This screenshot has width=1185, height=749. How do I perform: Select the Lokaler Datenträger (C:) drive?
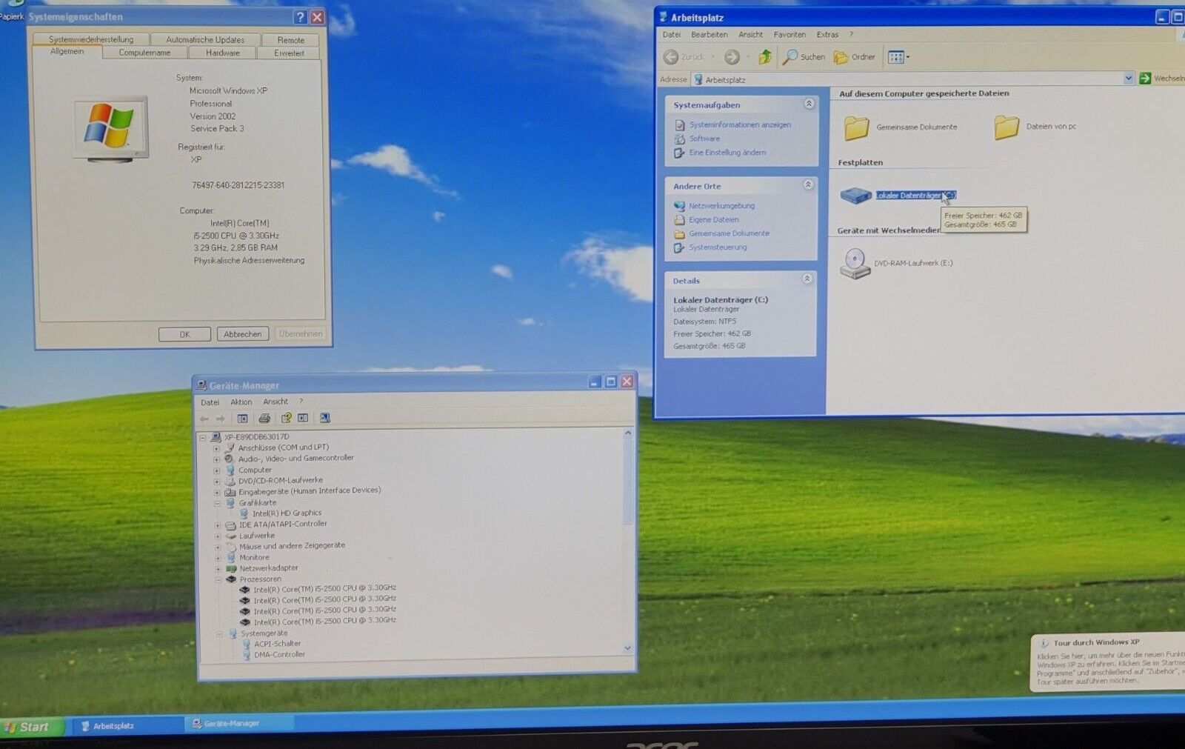[915, 196]
